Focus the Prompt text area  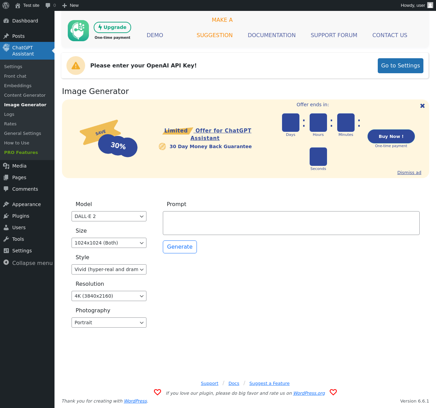[291, 223]
